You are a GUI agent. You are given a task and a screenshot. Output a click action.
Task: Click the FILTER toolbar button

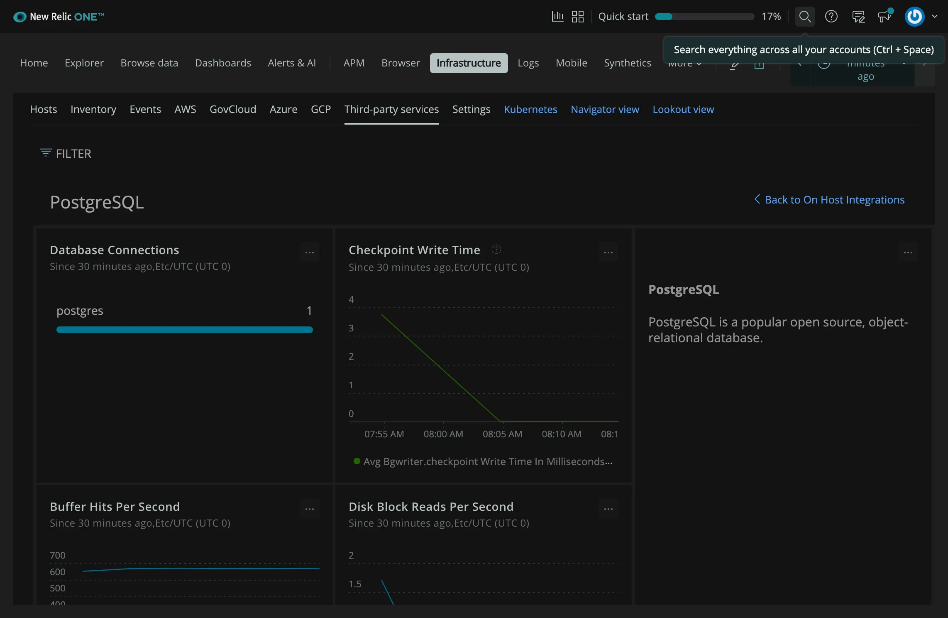[66, 153]
